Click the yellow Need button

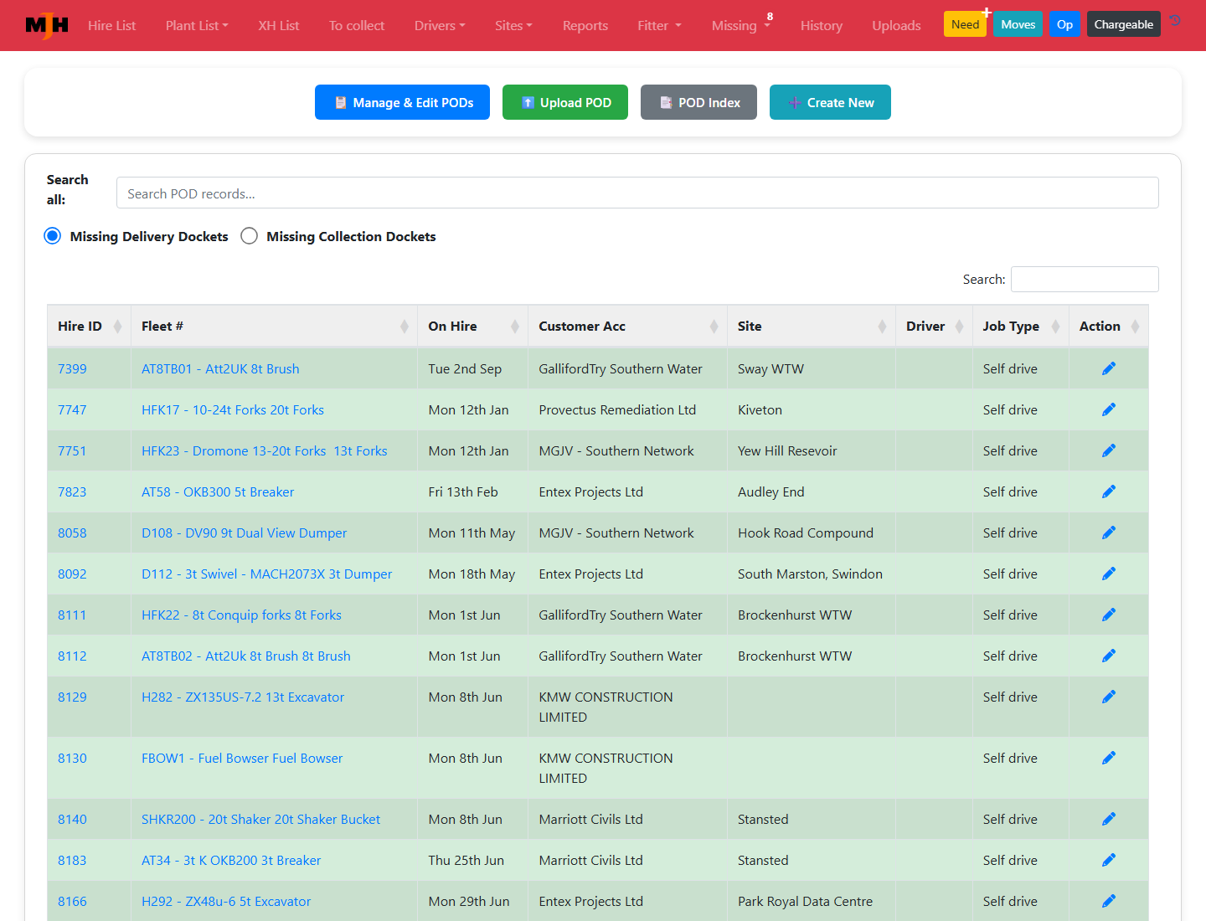[965, 24]
